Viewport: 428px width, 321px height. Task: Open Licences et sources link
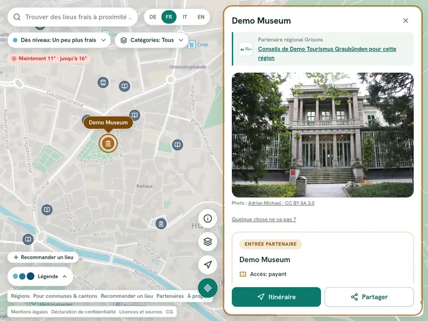140,311
